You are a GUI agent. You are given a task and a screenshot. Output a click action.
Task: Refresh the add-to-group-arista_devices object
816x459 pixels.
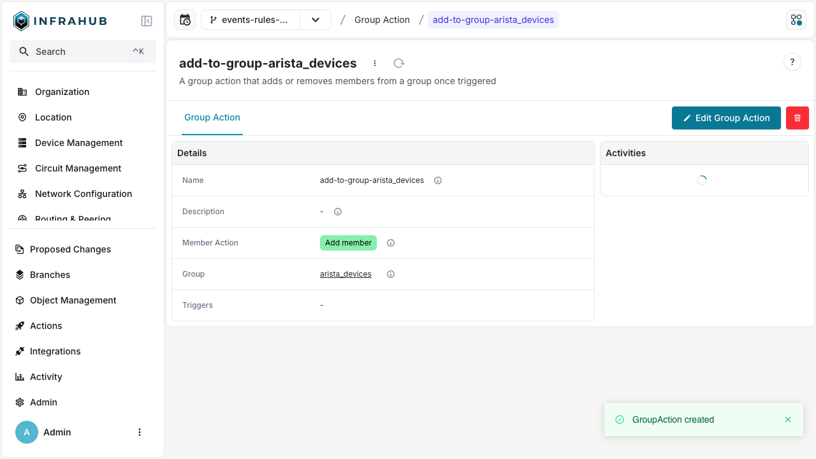pos(398,63)
